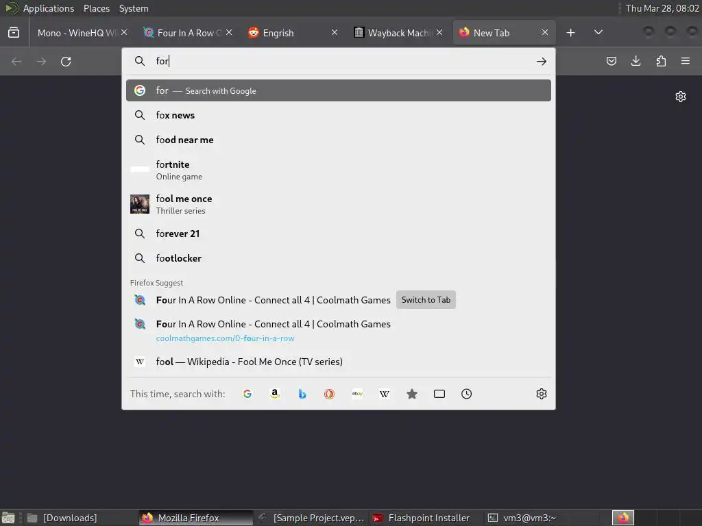This screenshot has height=526, width=702.
Task: Click Firefox workspace icon in bottom panel
Action: (x=622, y=518)
